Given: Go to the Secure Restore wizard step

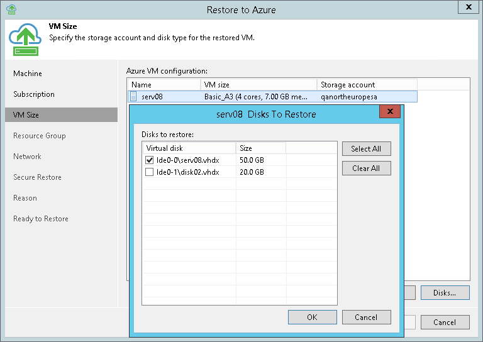Looking at the screenshot, I should pyautogui.click(x=37, y=177).
